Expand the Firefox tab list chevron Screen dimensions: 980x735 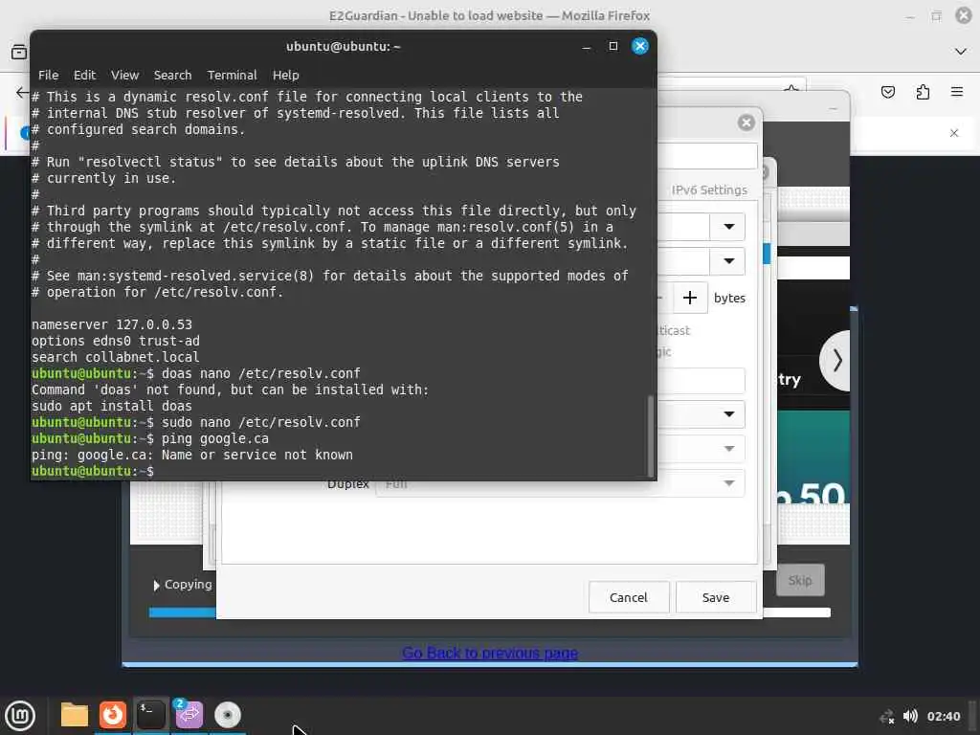coord(961,52)
